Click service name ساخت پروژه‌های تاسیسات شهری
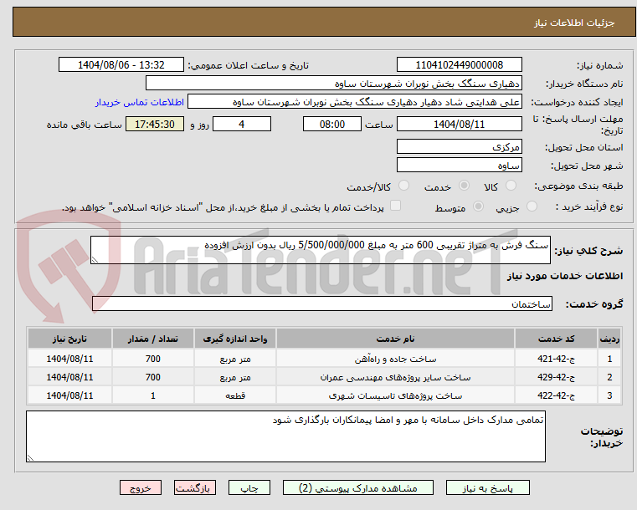The image size is (637, 510). coord(395,396)
